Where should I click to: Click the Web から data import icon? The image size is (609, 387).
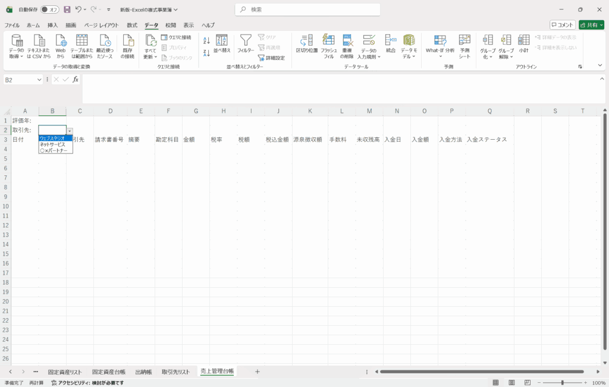pyautogui.click(x=61, y=40)
